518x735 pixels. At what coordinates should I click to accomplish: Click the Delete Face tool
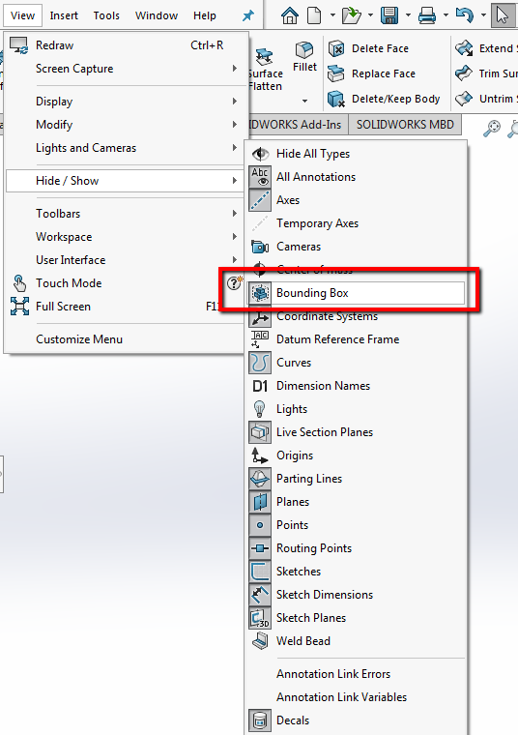[369, 48]
